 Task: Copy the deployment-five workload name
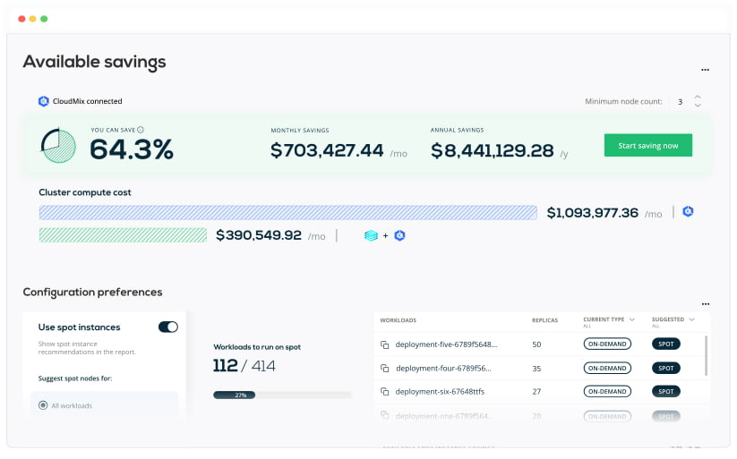tap(384, 344)
